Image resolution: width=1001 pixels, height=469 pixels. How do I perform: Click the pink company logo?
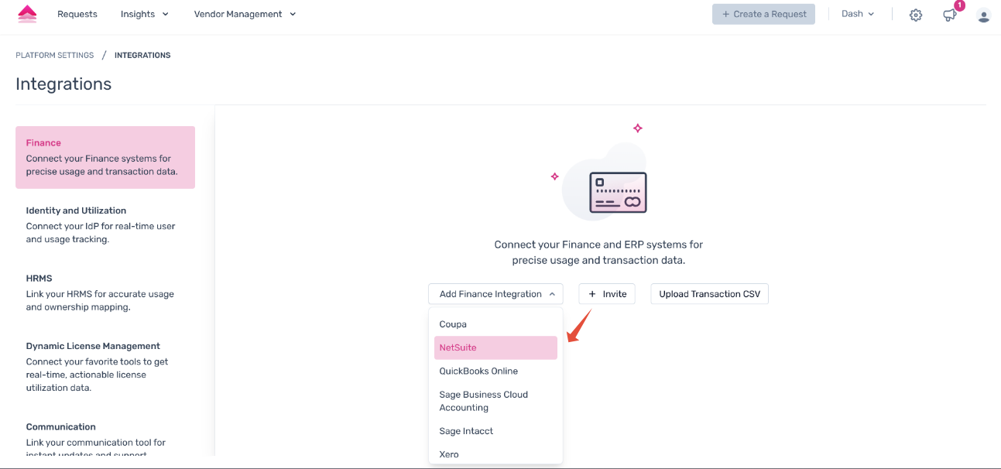(x=28, y=14)
